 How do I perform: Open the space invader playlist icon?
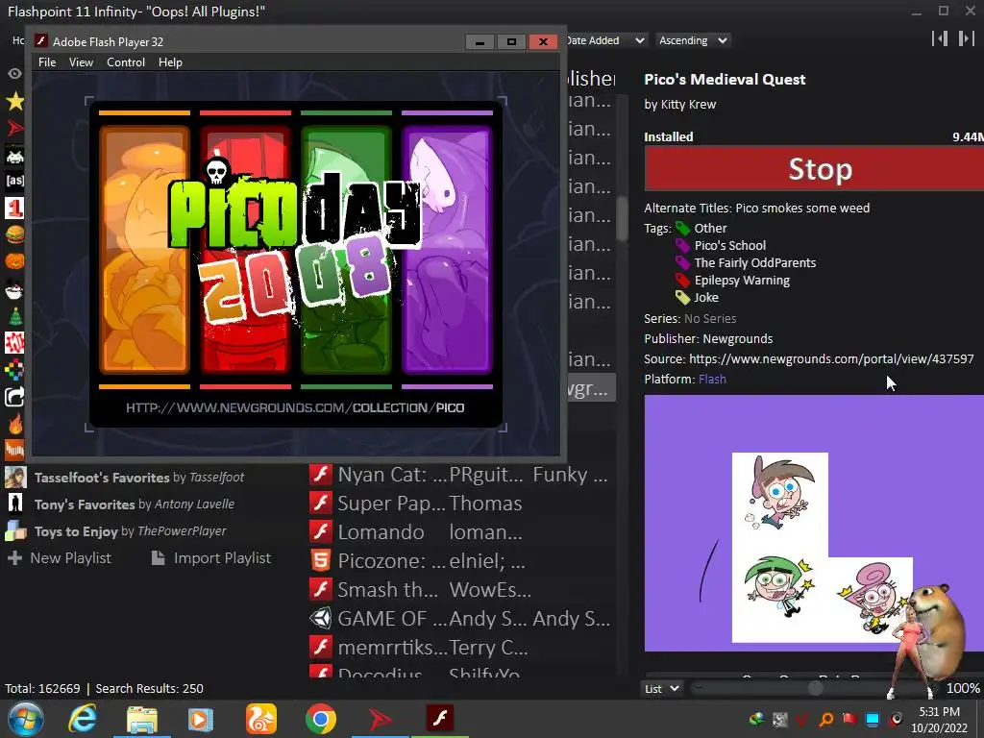14,155
